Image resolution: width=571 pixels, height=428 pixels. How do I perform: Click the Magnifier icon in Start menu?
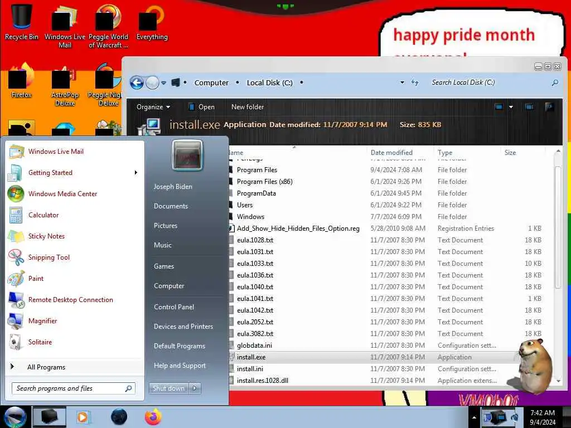pyautogui.click(x=16, y=320)
